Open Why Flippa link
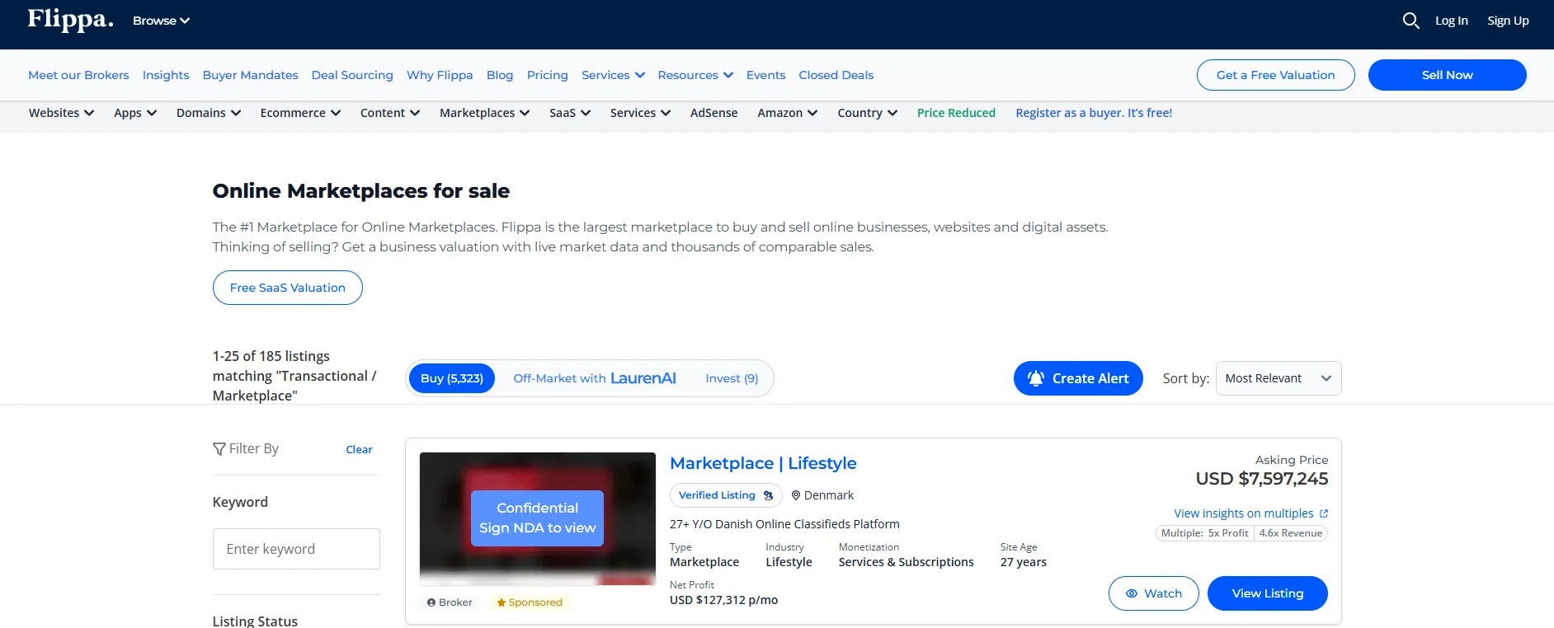The width and height of the screenshot is (1554, 628). (x=440, y=75)
